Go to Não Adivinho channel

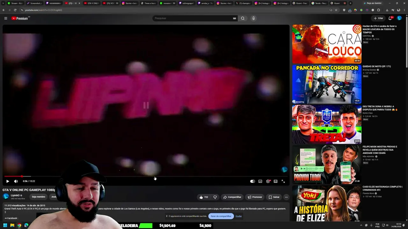point(368,156)
